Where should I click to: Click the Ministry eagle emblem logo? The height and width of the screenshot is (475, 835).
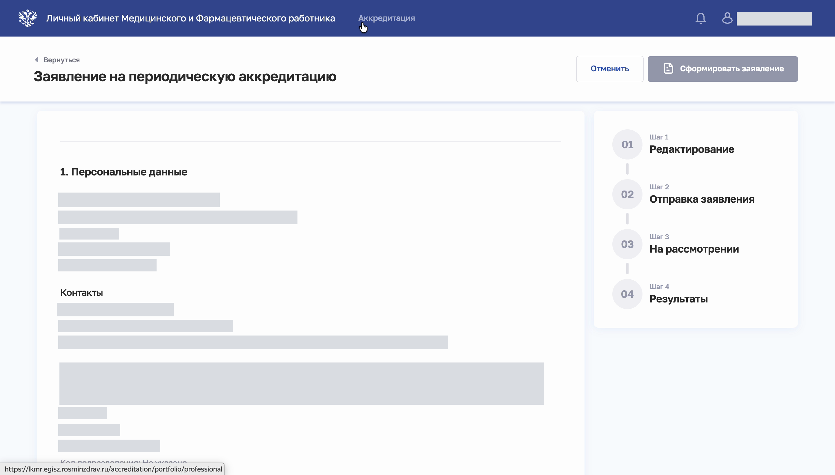click(x=28, y=18)
